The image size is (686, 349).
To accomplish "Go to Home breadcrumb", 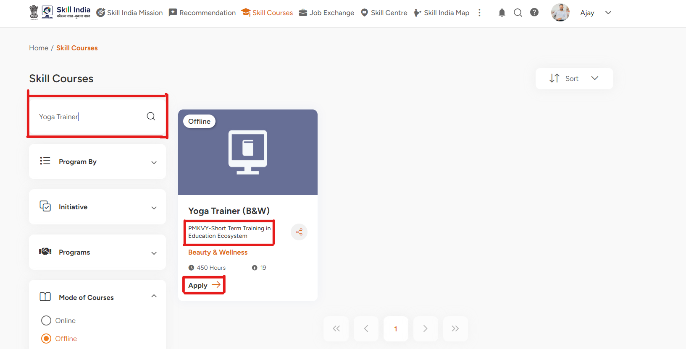I will click(39, 48).
